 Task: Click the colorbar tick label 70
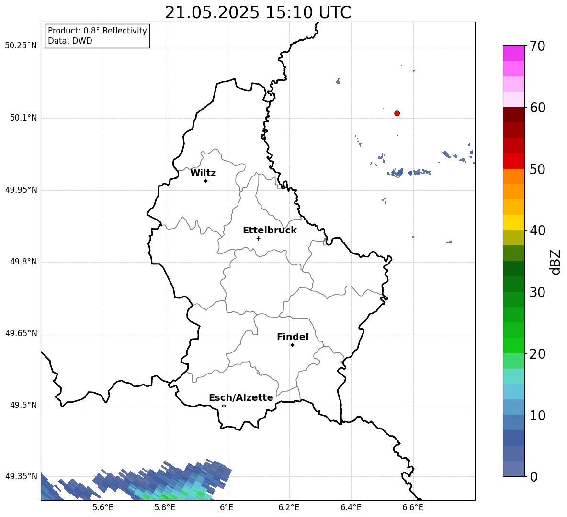pyautogui.click(x=537, y=46)
